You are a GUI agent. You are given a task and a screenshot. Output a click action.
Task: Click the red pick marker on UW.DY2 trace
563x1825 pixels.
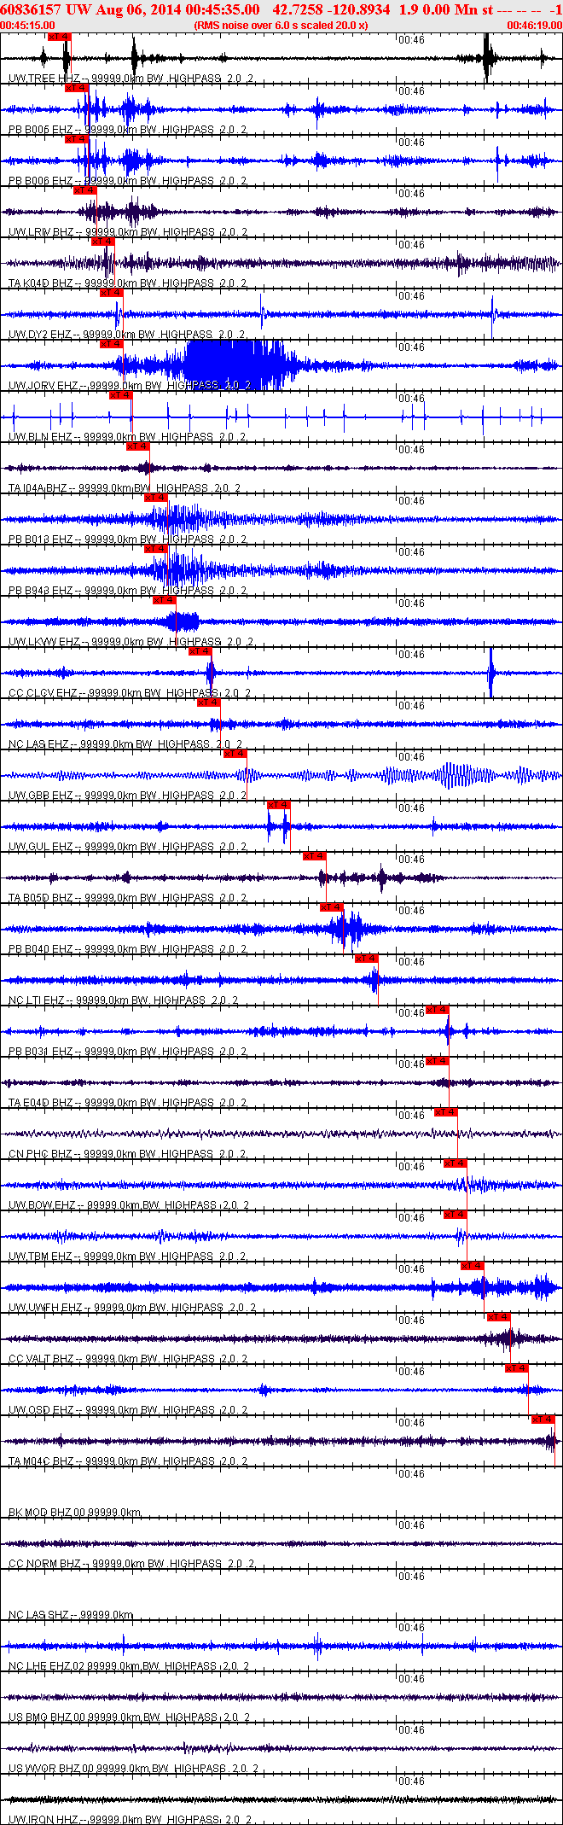tap(112, 293)
